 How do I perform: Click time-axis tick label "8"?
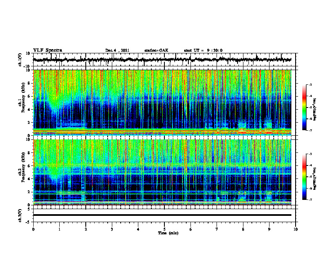click(x=243, y=229)
